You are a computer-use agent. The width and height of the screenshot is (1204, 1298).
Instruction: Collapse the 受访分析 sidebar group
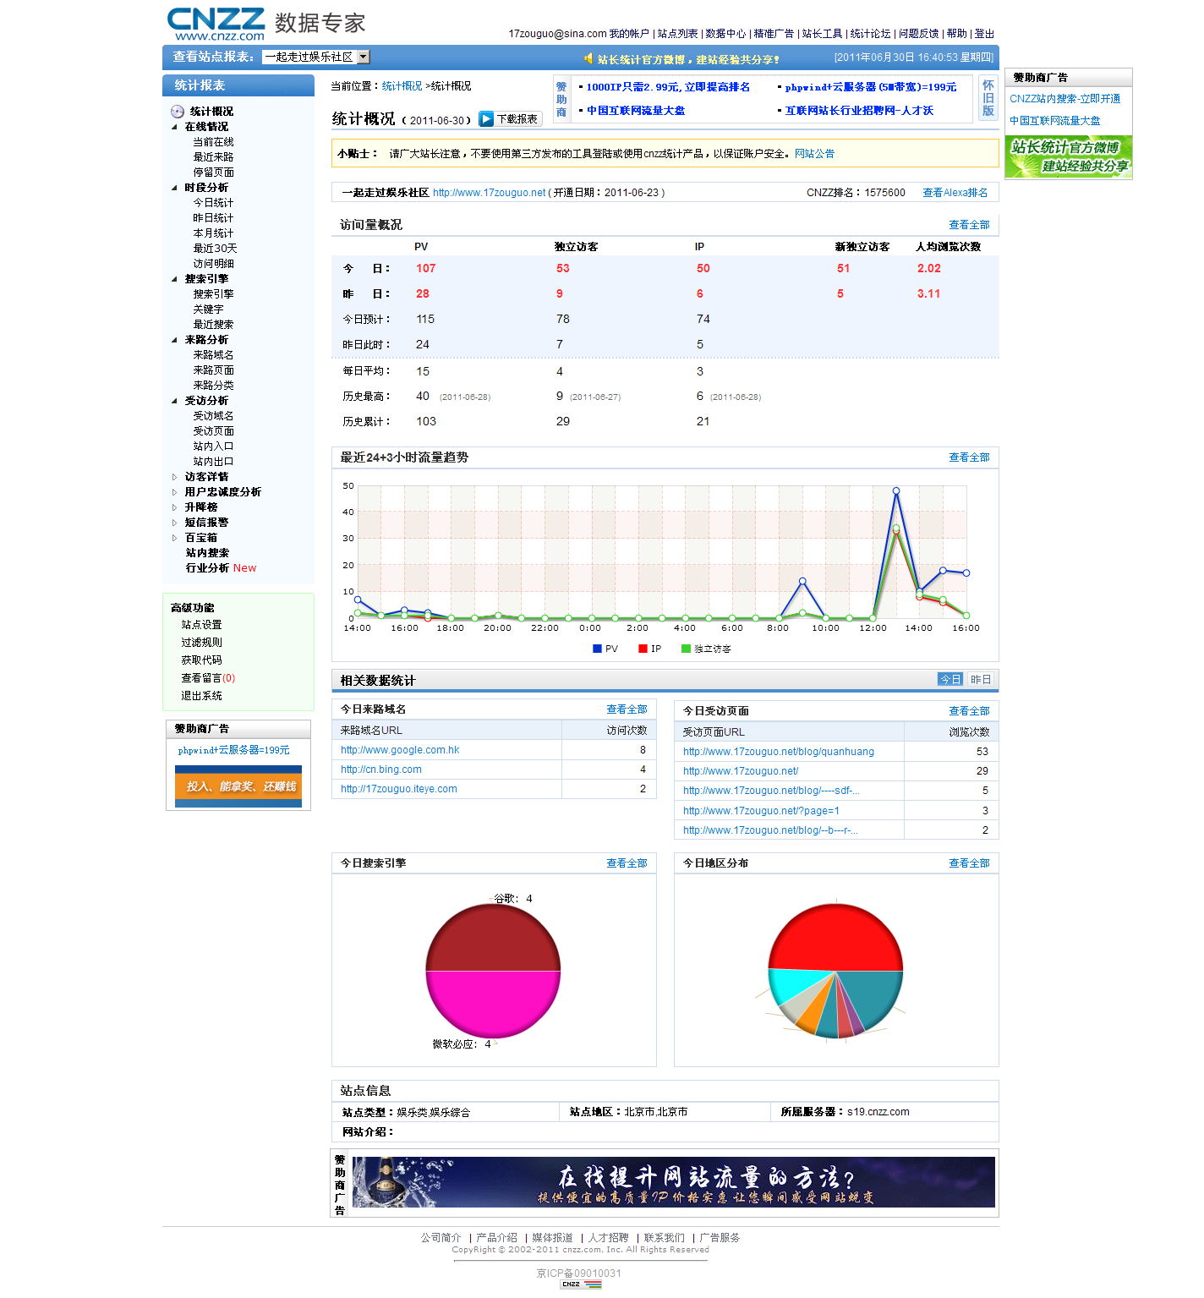pyautogui.click(x=175, y=401)
